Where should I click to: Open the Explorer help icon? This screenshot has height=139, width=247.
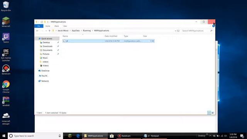tap(213, 26)
